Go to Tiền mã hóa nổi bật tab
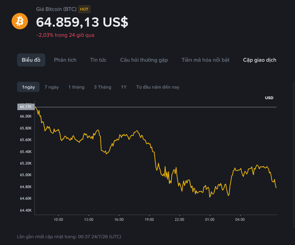295x245 pixels. [205, 60]
